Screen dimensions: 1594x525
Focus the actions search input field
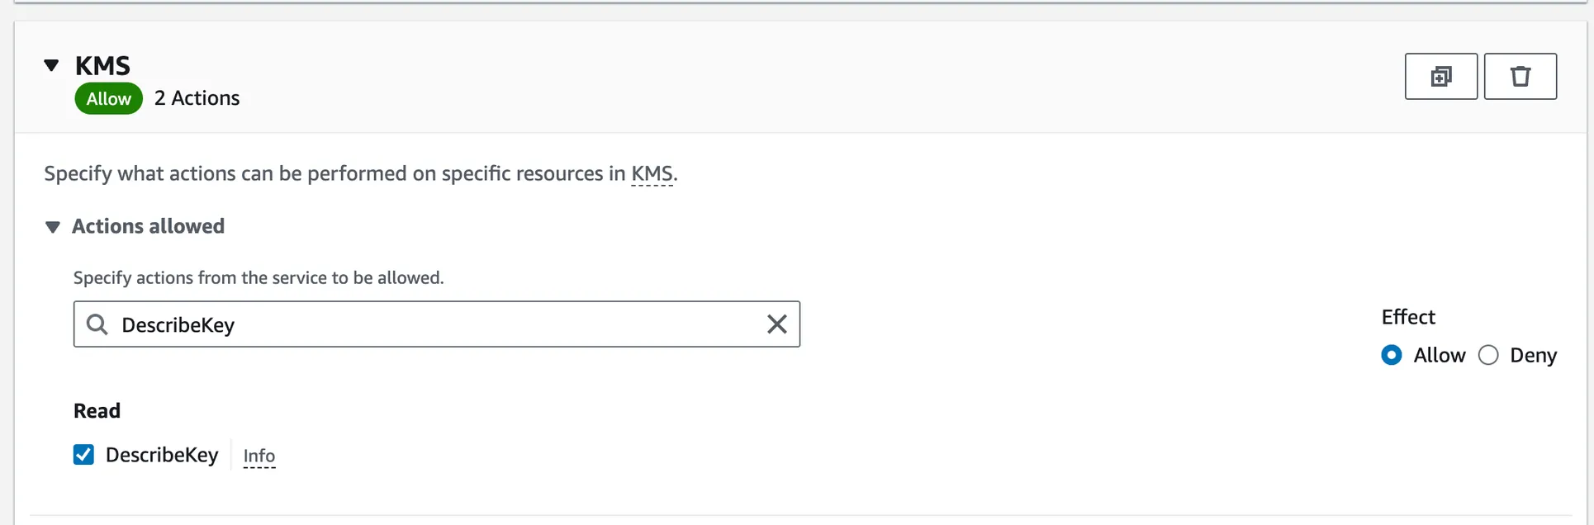pyautogui.click(x=438, y=324)
